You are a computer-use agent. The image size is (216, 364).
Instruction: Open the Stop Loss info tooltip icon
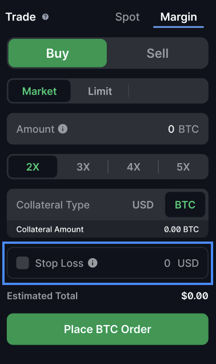93,263
